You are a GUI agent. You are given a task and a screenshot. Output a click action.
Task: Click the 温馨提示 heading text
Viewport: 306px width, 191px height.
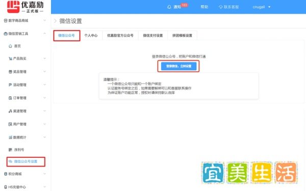point(111,79)
